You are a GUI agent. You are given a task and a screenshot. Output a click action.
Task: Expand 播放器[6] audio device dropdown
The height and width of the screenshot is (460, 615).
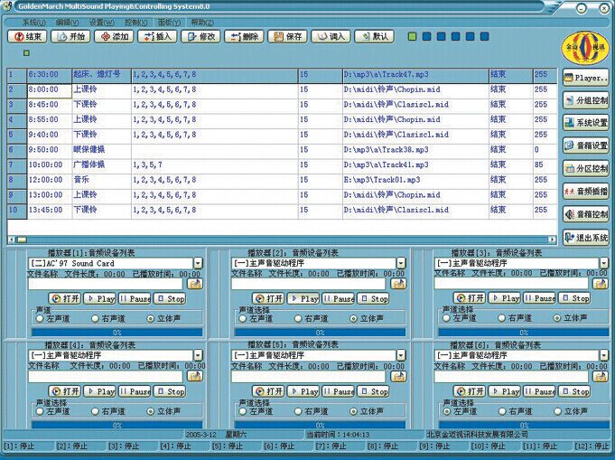604,355
